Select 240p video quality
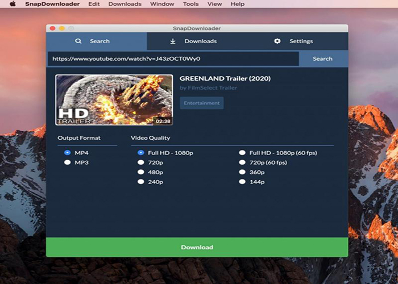 (140, 182)
